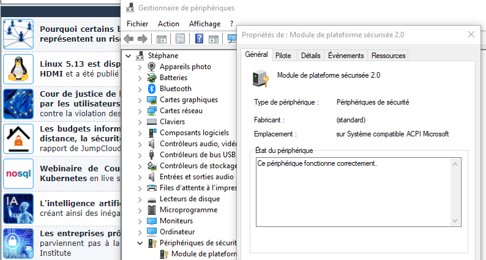Click the Lecteurs de disque drive icon
The width and height of the screenshot is (486, 260).
(x=152, y=199)
